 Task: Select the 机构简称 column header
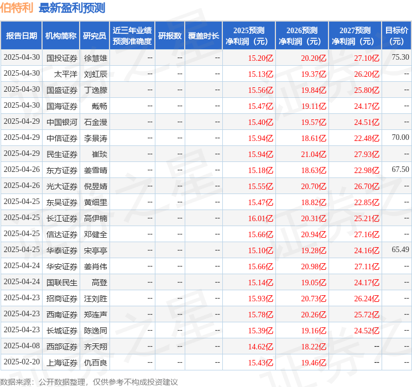tap(61, 35)
